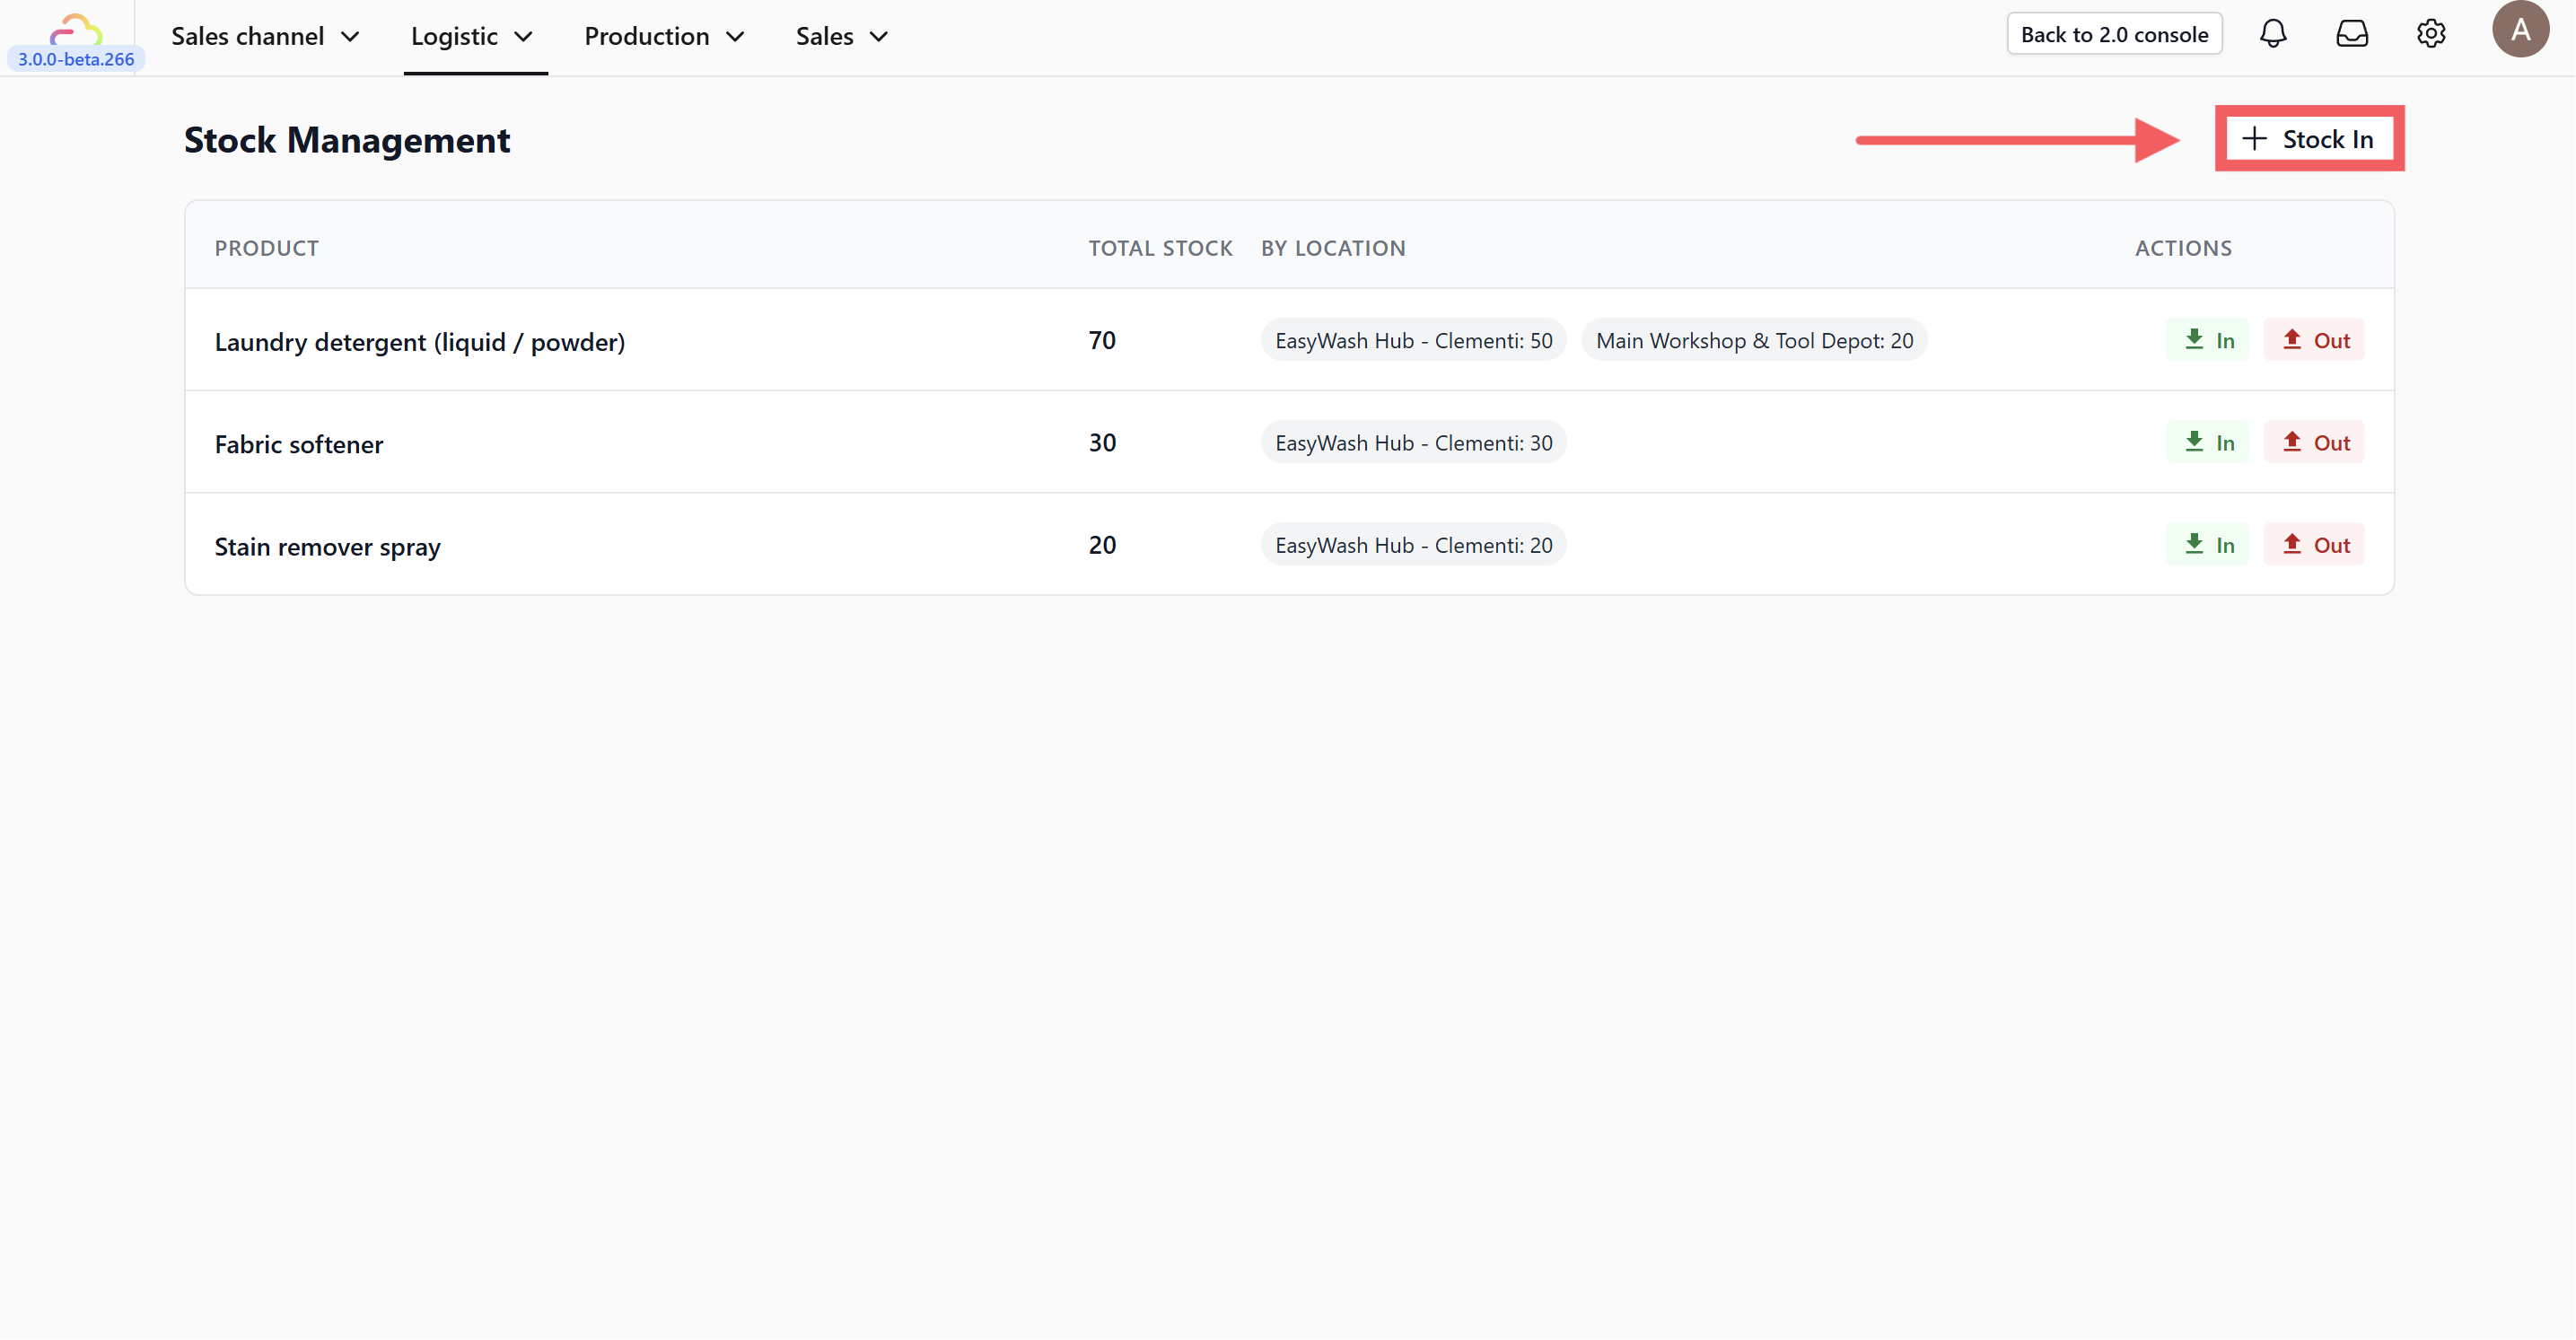The image size is (2576, 1340).
Task: Open the inbox tray icon
Action: pyautogui.click(x=2352, y=34)
